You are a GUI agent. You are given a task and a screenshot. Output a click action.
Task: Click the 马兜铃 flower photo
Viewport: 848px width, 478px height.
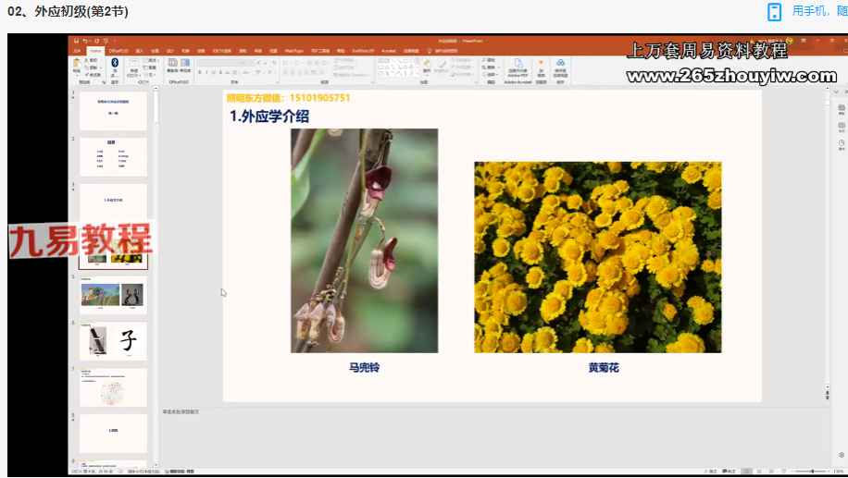pos(364,240)
